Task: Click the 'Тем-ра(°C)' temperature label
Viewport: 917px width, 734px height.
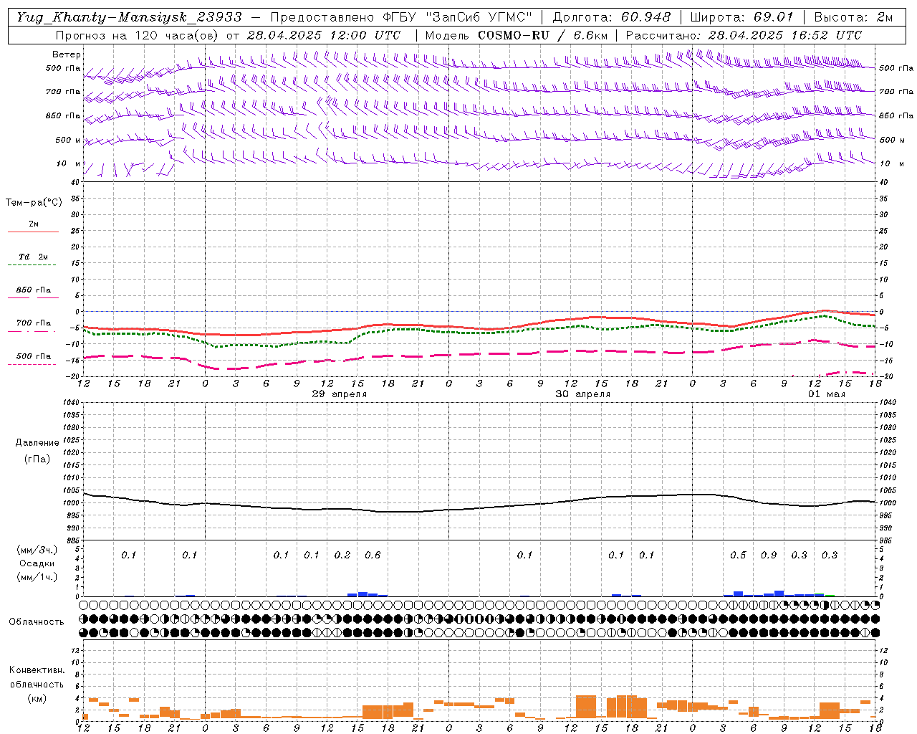Action: pos(34,203)
